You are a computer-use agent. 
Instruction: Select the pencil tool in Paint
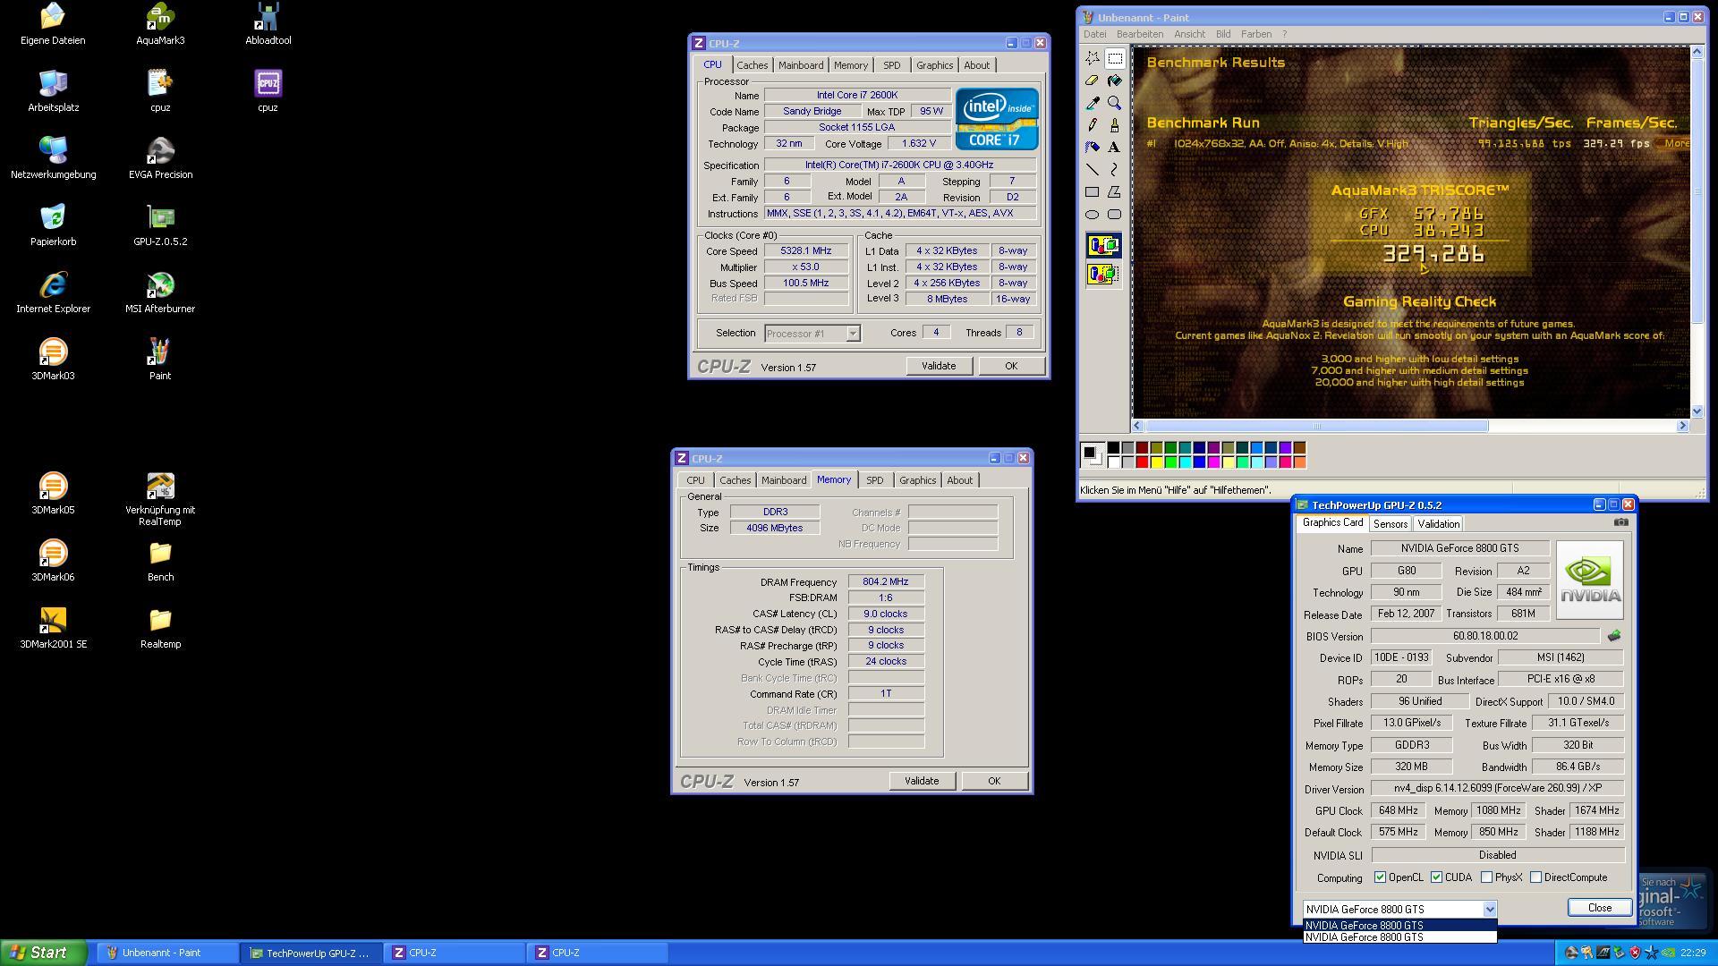[x=1093, y=125]
